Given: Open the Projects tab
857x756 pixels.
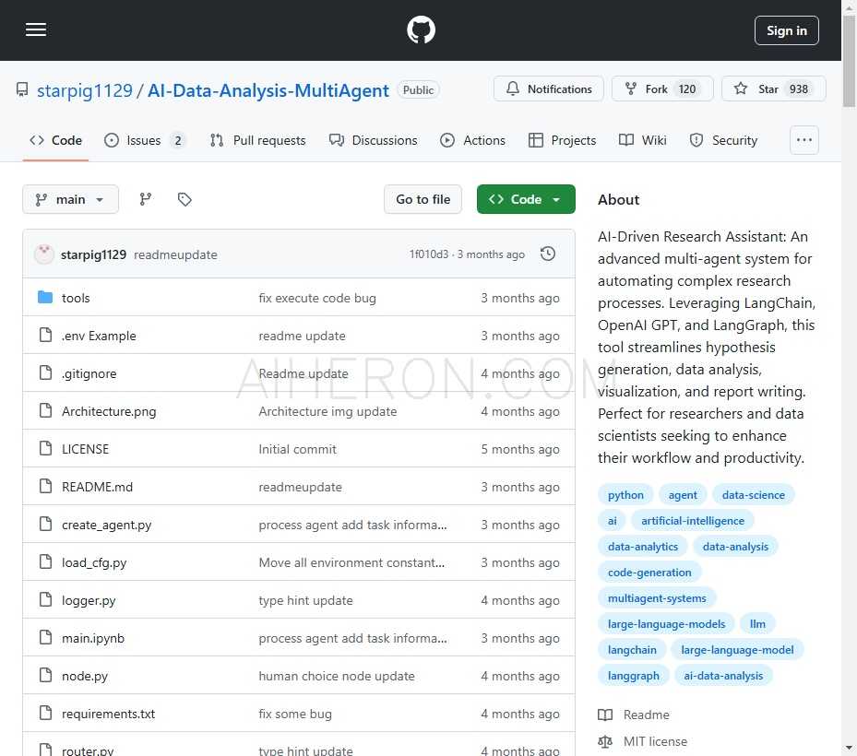Looking at the screenshot, I should pos(563,140).
